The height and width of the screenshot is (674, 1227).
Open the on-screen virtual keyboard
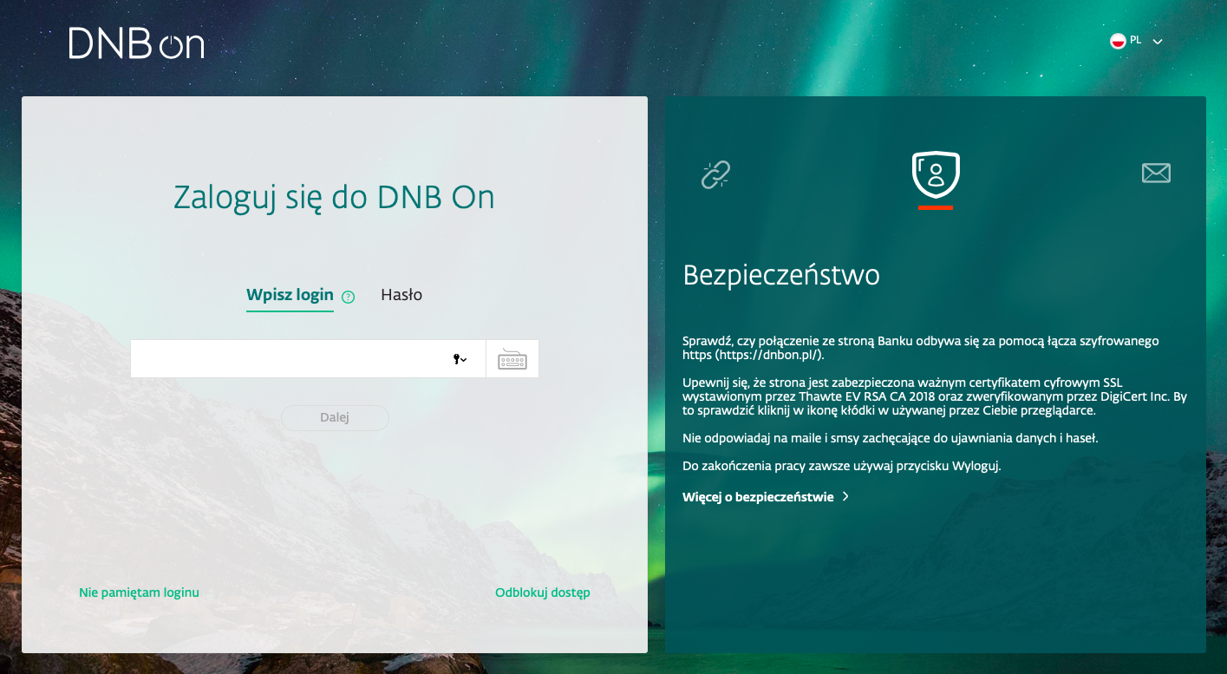pyautogui.click(x=512, y=359)
